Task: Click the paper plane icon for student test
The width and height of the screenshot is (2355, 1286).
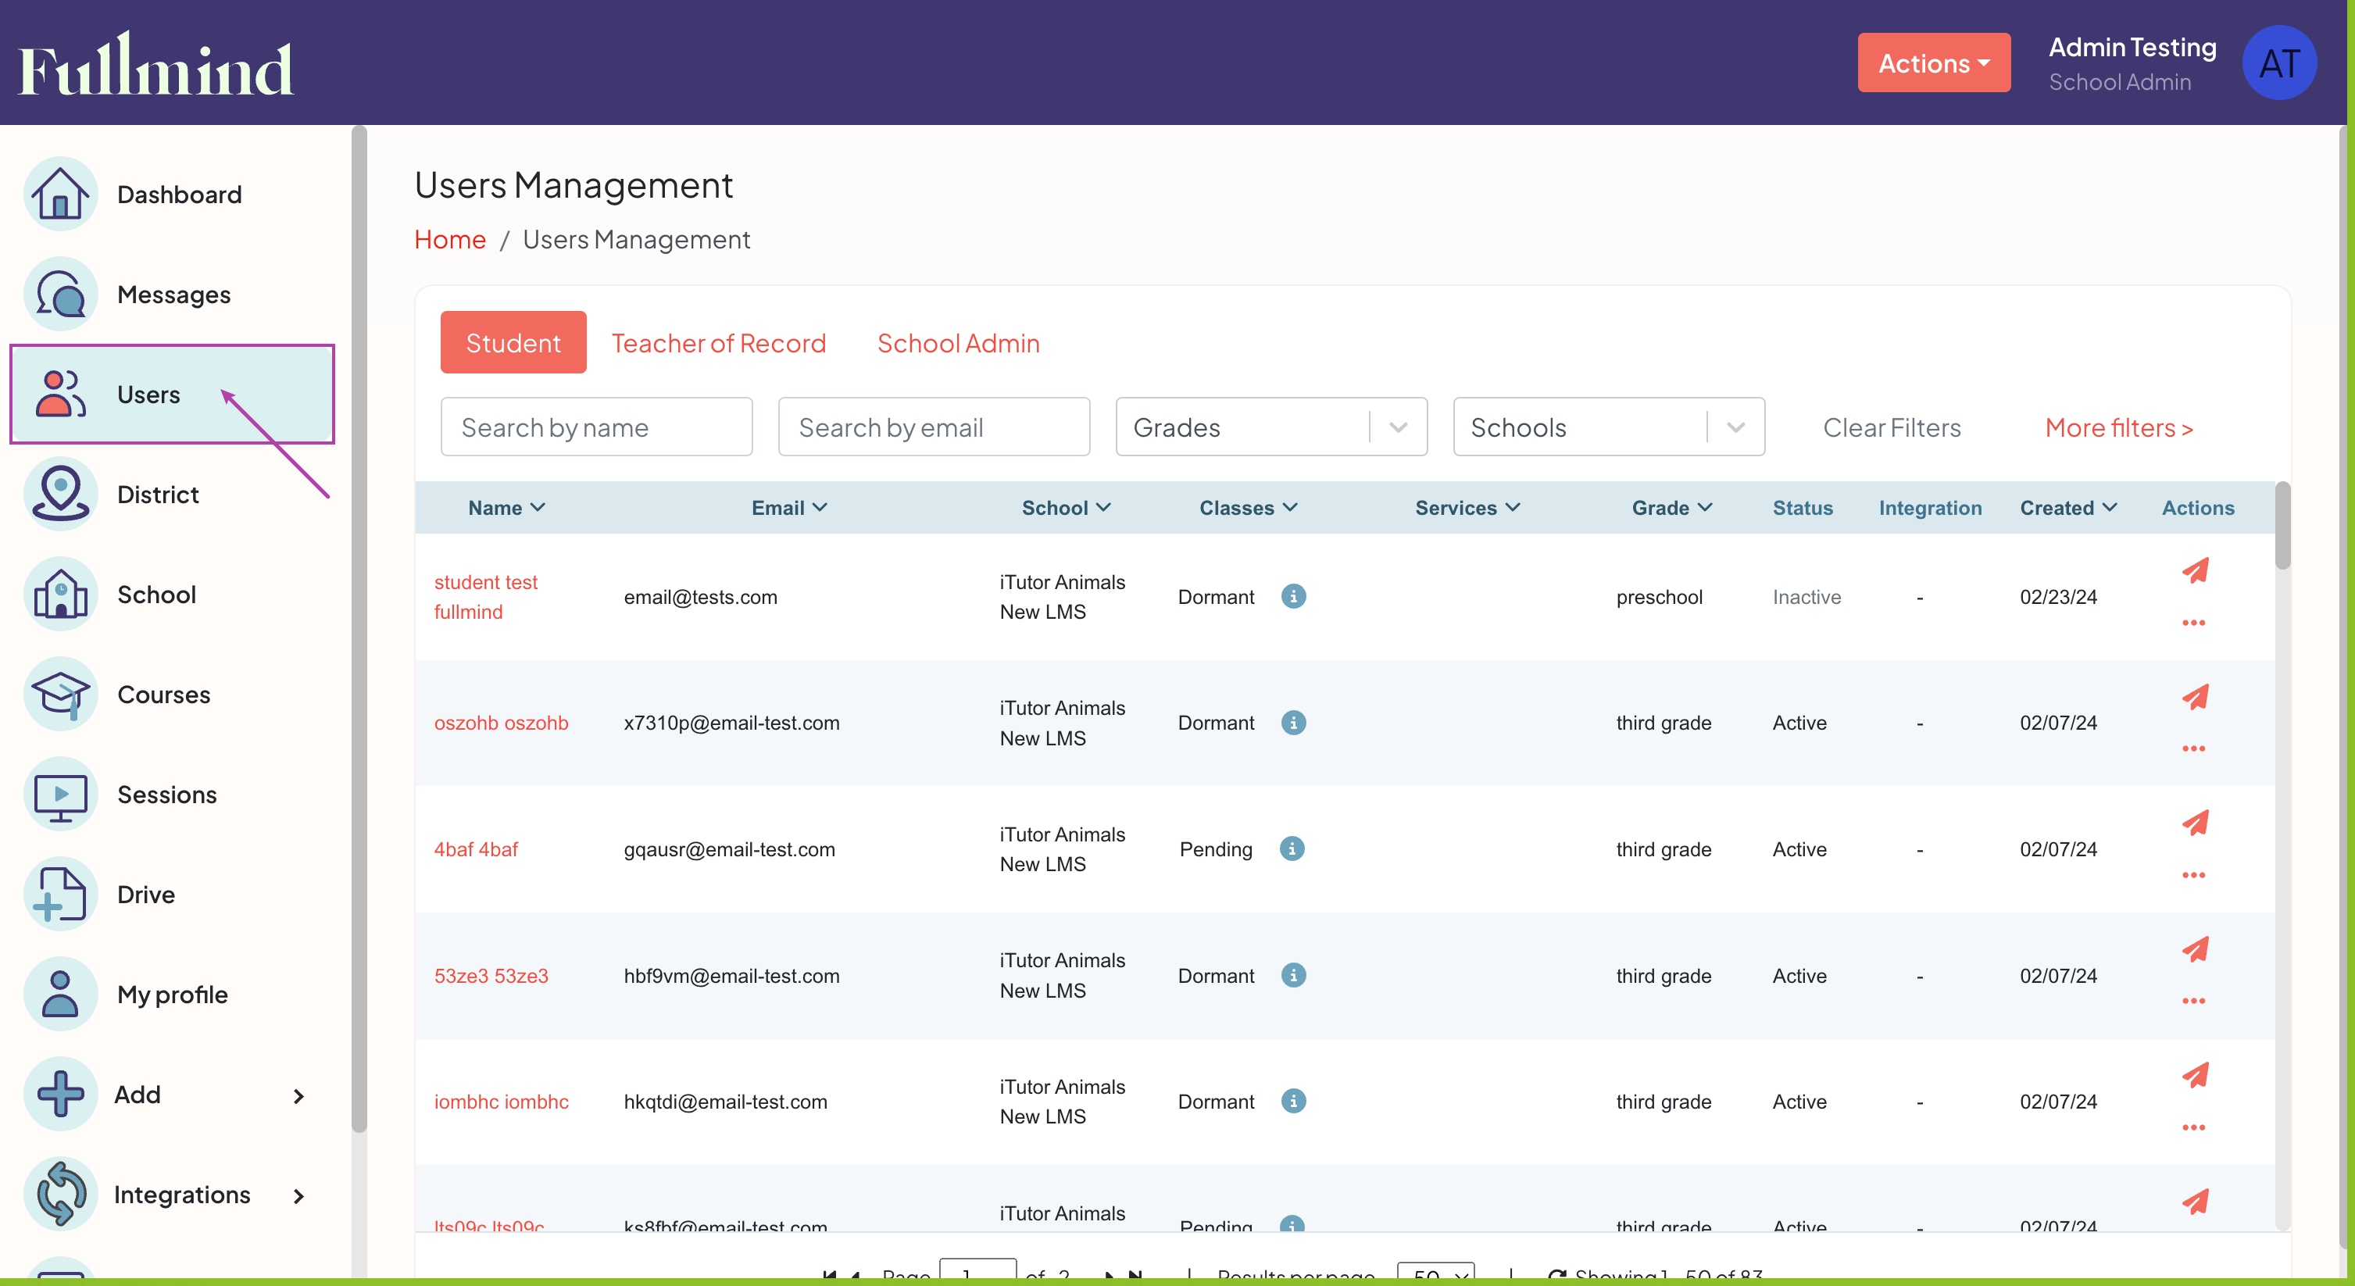Action: click(2197, 570)
